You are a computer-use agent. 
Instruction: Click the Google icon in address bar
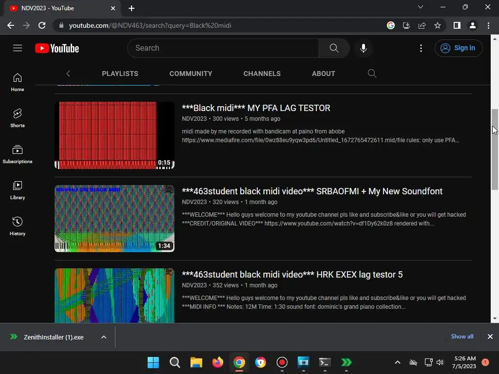pos(391,25)
